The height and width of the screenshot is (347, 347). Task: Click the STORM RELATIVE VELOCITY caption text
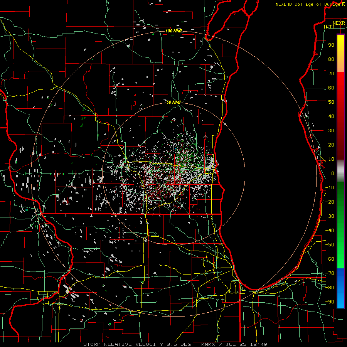pos(123,344)
